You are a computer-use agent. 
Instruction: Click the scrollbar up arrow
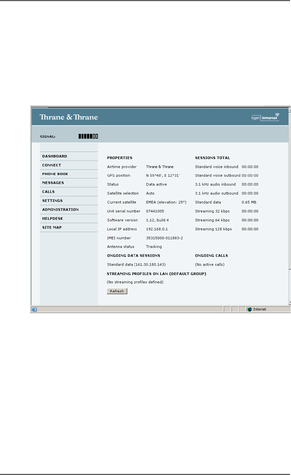click(x=289, y=111)
